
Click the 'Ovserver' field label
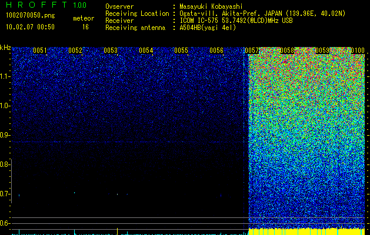(x=119, y=6)
